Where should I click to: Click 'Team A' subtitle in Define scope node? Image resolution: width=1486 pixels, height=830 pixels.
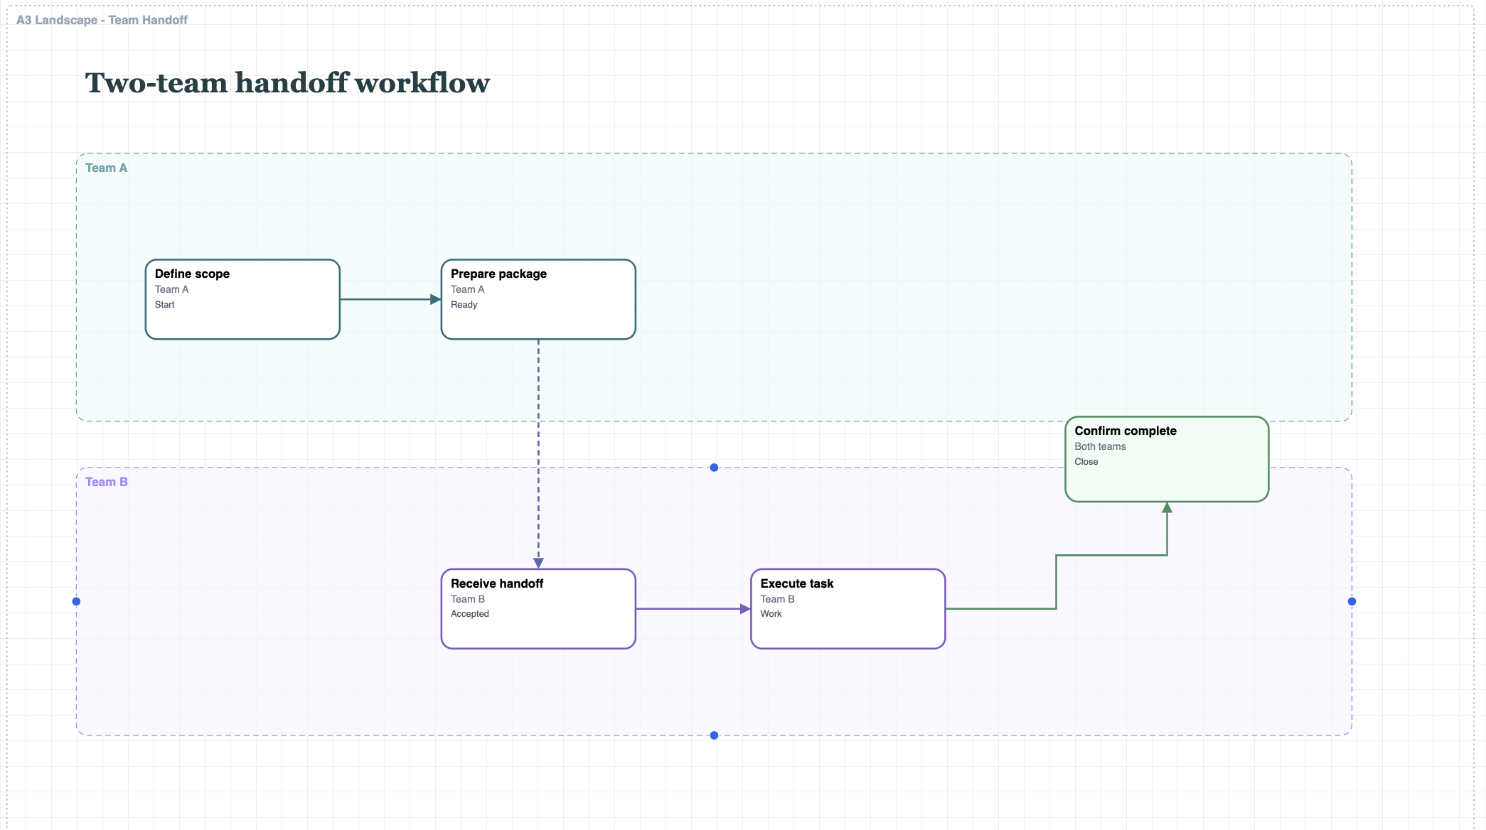pos(171,289)
